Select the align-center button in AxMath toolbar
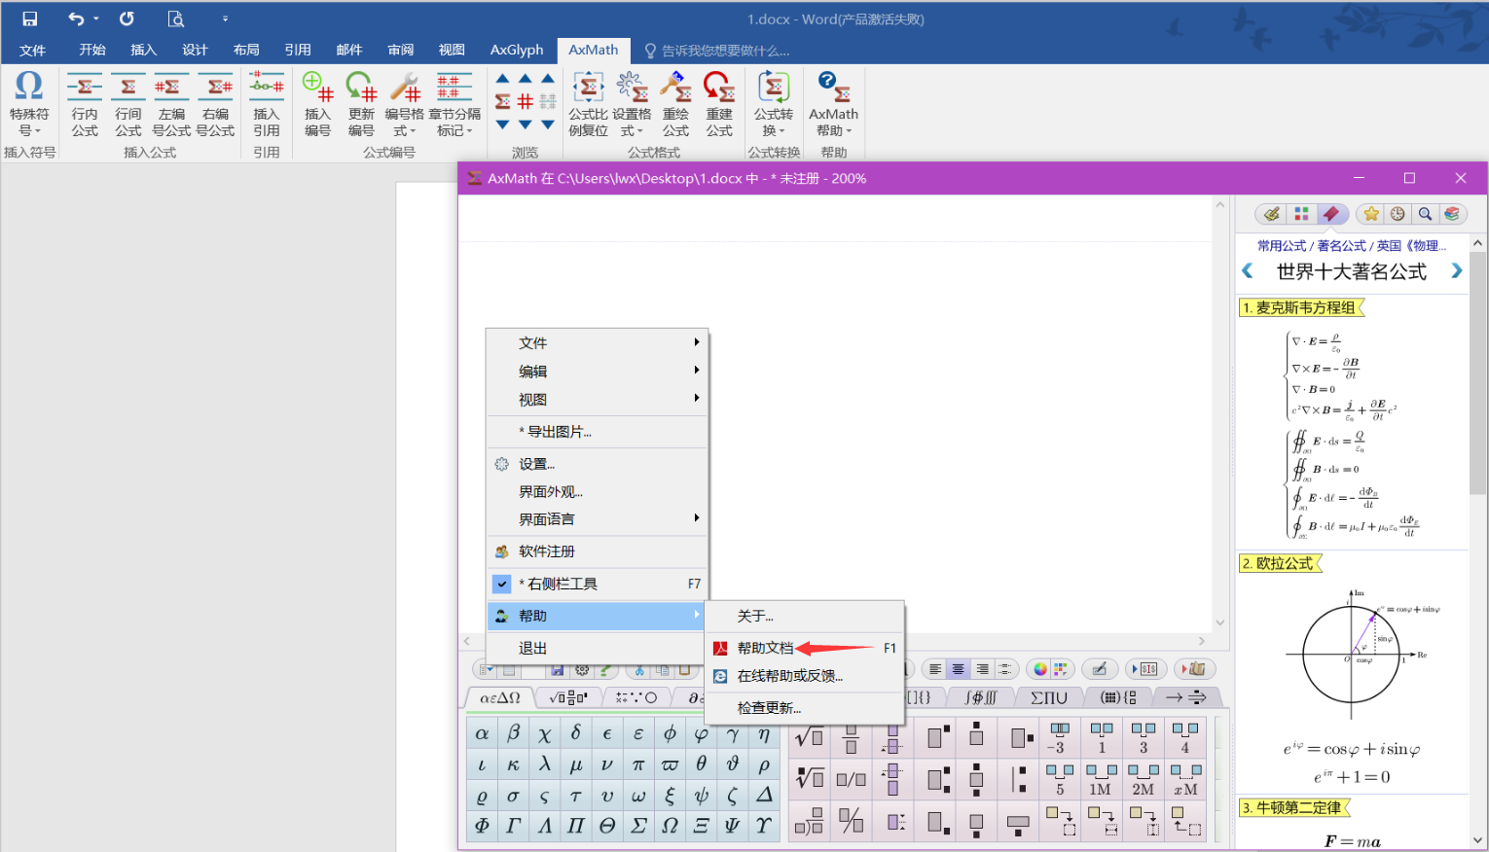 point(959,669)
